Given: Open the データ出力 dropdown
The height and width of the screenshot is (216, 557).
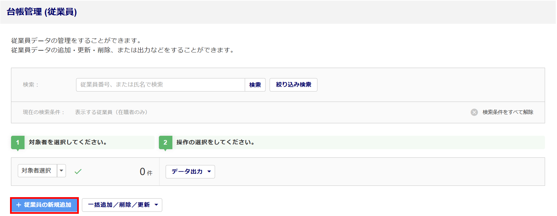Looking at the screenshot, I should click(x=190, y=172).
